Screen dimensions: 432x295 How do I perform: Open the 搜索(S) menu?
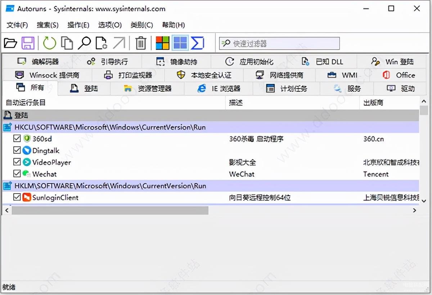click(48, 25)
